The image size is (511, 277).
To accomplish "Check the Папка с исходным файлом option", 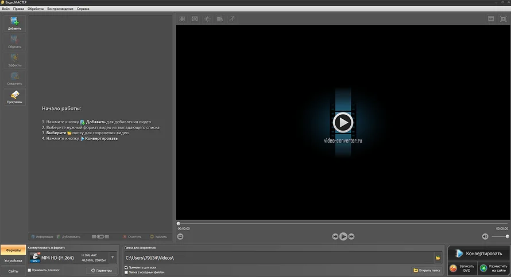I will 126,272.
